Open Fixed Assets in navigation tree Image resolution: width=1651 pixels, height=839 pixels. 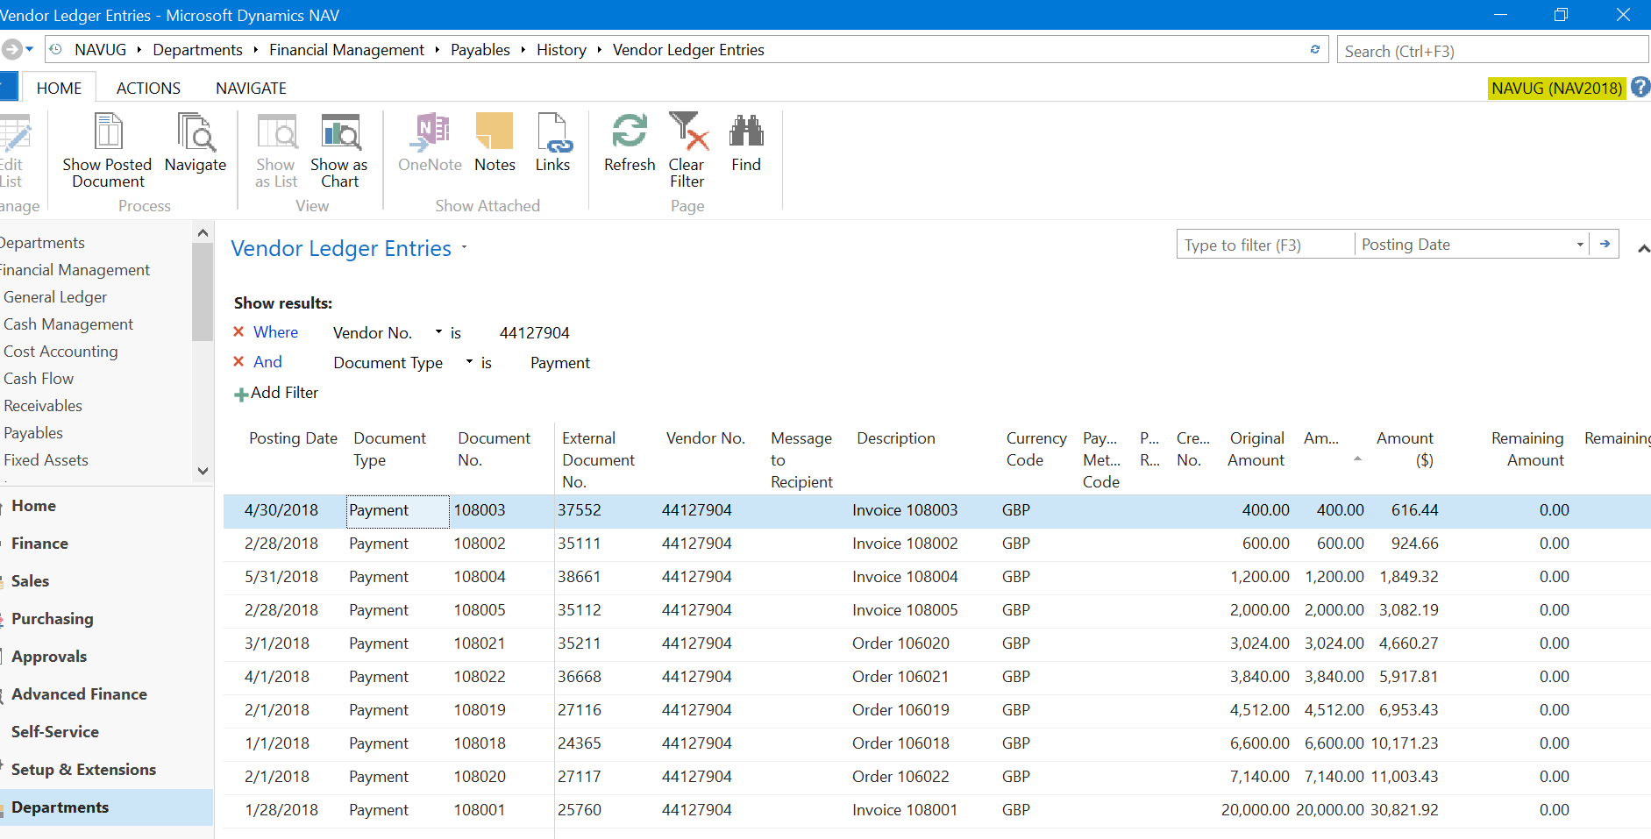coord(46,460)
